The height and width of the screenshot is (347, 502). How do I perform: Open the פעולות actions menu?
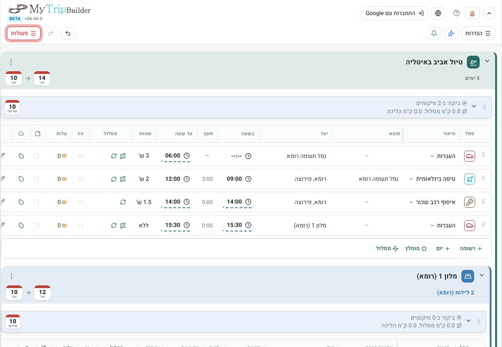point(24,33)
